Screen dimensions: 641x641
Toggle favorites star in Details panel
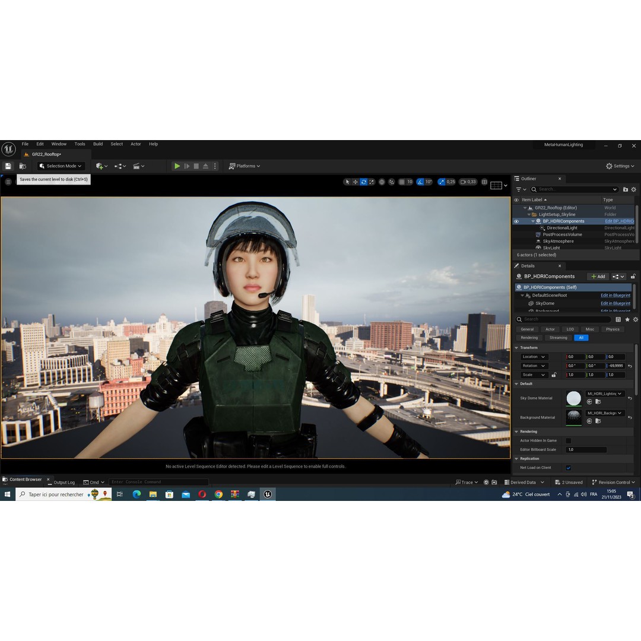click(627, 319)
